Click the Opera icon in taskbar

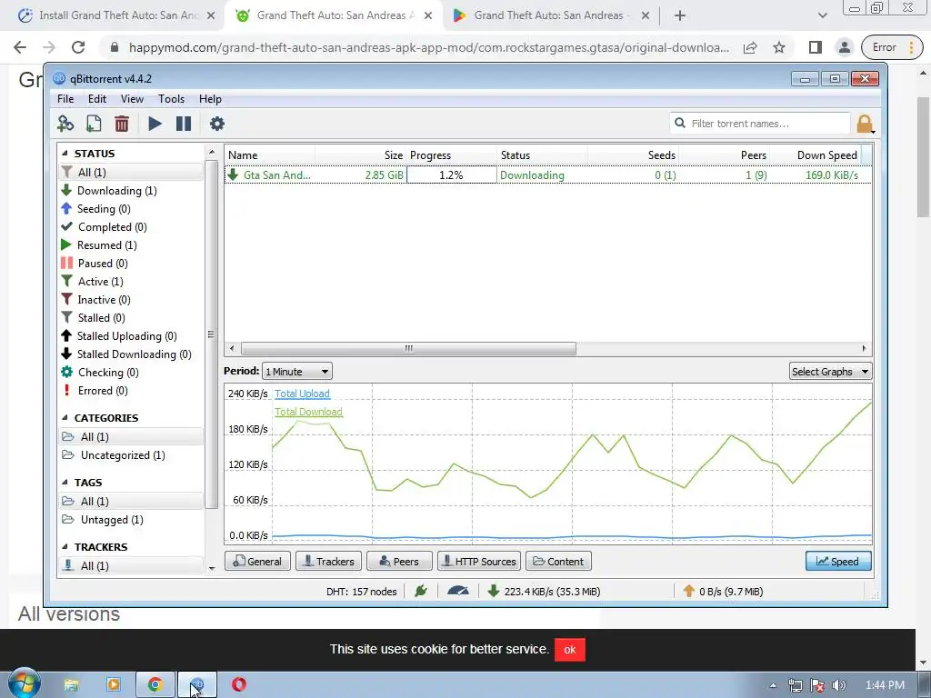[239, 685]
